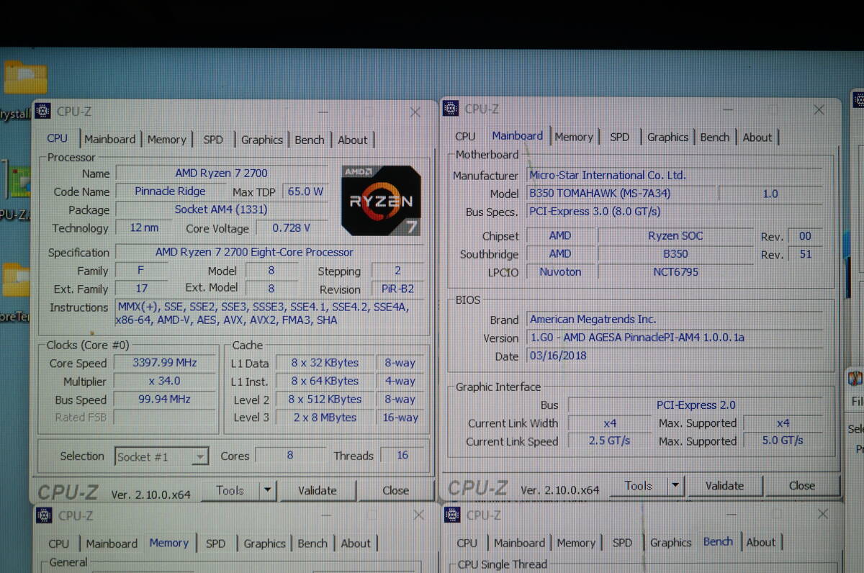Click the Bus Specs 'PCI-Express 3.0 (8.0 GT/s)'
The height and width of the screenshot is (573, 864).
pos(675,212)
